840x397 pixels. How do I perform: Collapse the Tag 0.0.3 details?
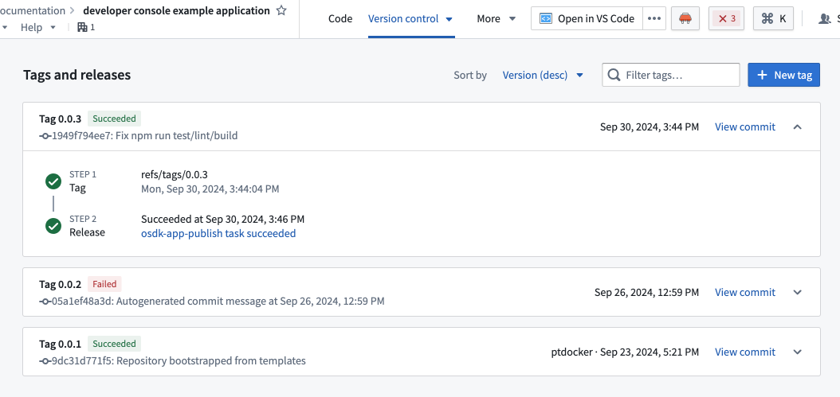point(798,126)
